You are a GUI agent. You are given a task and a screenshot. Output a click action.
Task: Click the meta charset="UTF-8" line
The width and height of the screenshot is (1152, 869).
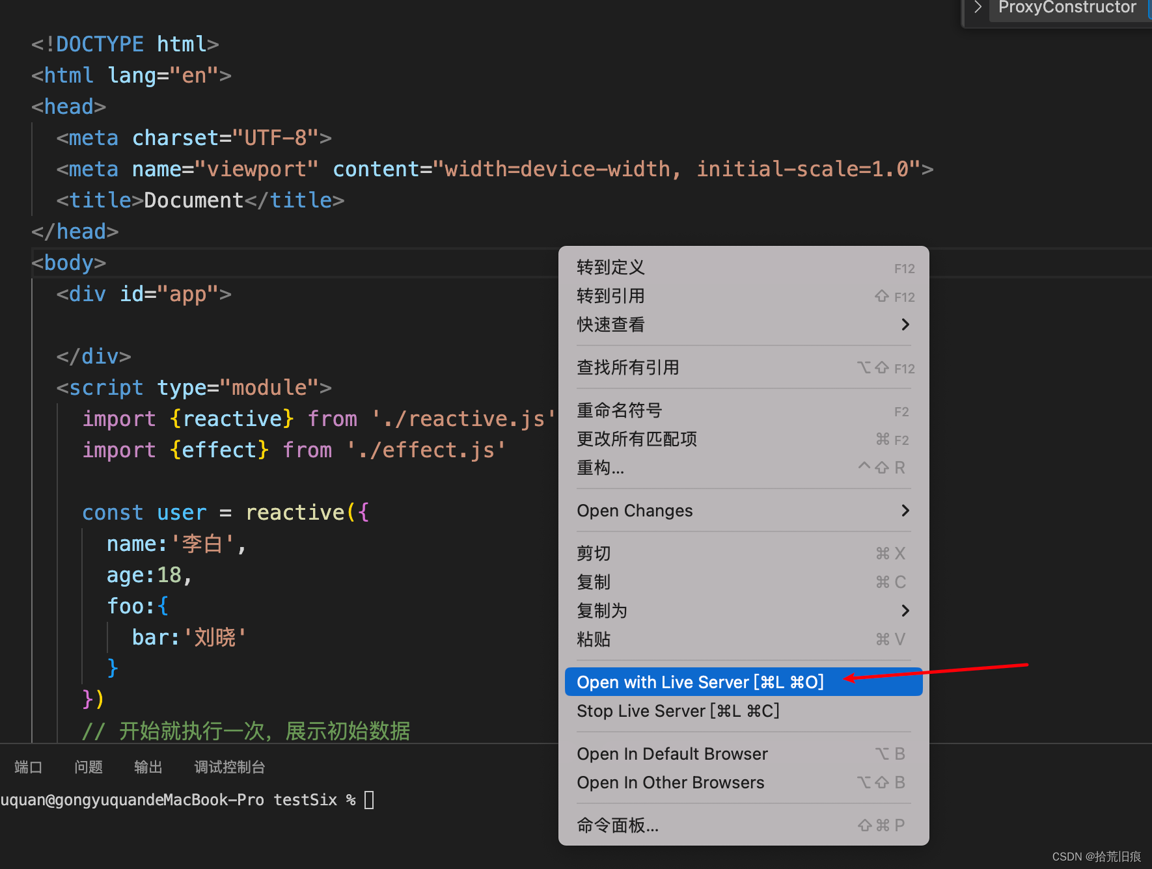click(x=194, y=138)
